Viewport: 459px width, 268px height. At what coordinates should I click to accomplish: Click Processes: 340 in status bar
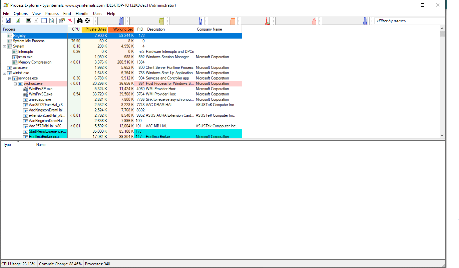pos(98,264)
